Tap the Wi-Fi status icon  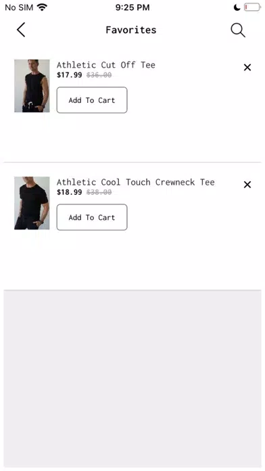click(43, 7)
